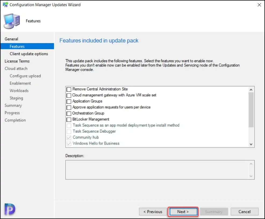This screenshot has height=219, width=265.
Task: Click the Task Sequence as an app model checkbox
Action: click(x=69, y=126)
